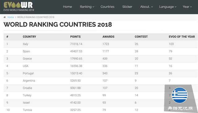This screenshot has height=113, width=198.
Task: Click Turkey's points value 4810.25
Action: coord(75,95)
